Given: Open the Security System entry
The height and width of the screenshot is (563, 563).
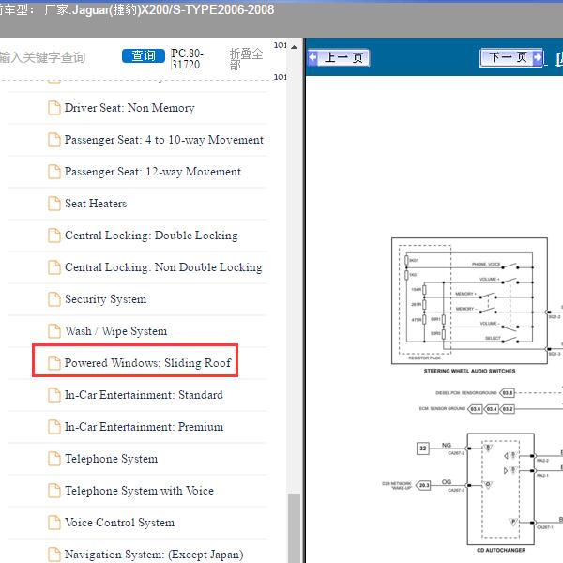Looking at the screenshot, I should 105,299.
